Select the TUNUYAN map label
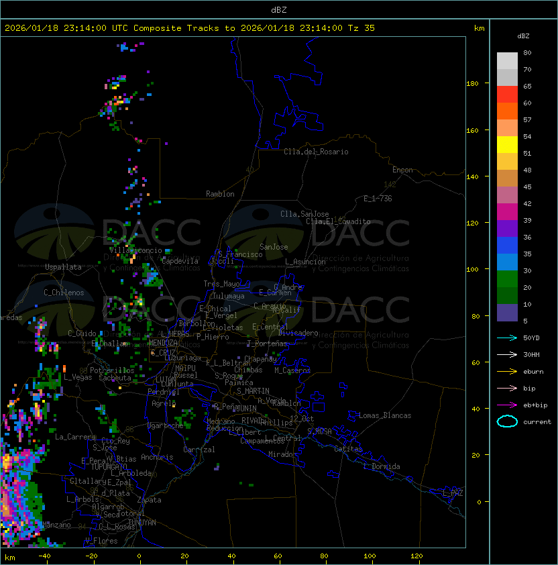 point(142,523)
